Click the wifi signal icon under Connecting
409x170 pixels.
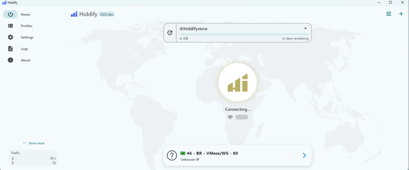[230, 117]
